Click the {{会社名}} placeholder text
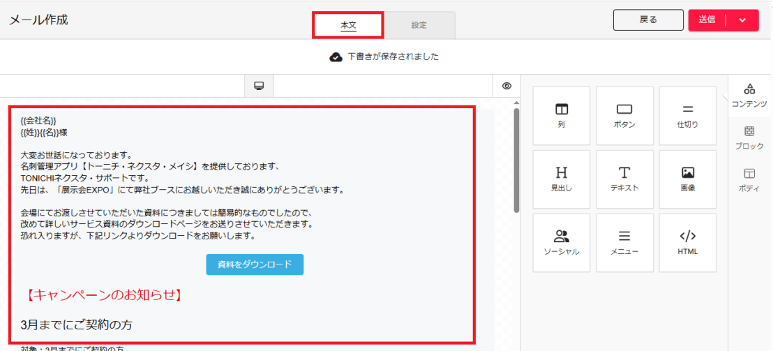This screenshot has width=773, height=351. pyautogui.click(x=38, y=121)
